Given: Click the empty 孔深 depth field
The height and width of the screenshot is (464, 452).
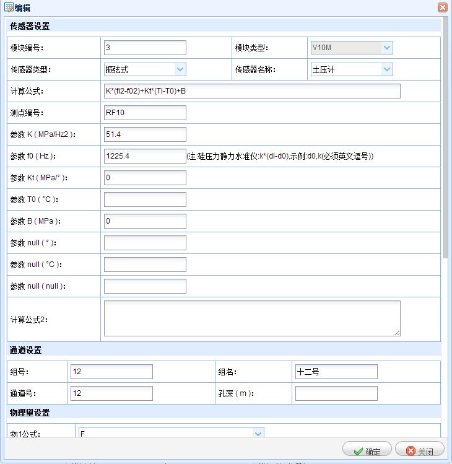Looking at the screenshot, I should pos(336,393).
